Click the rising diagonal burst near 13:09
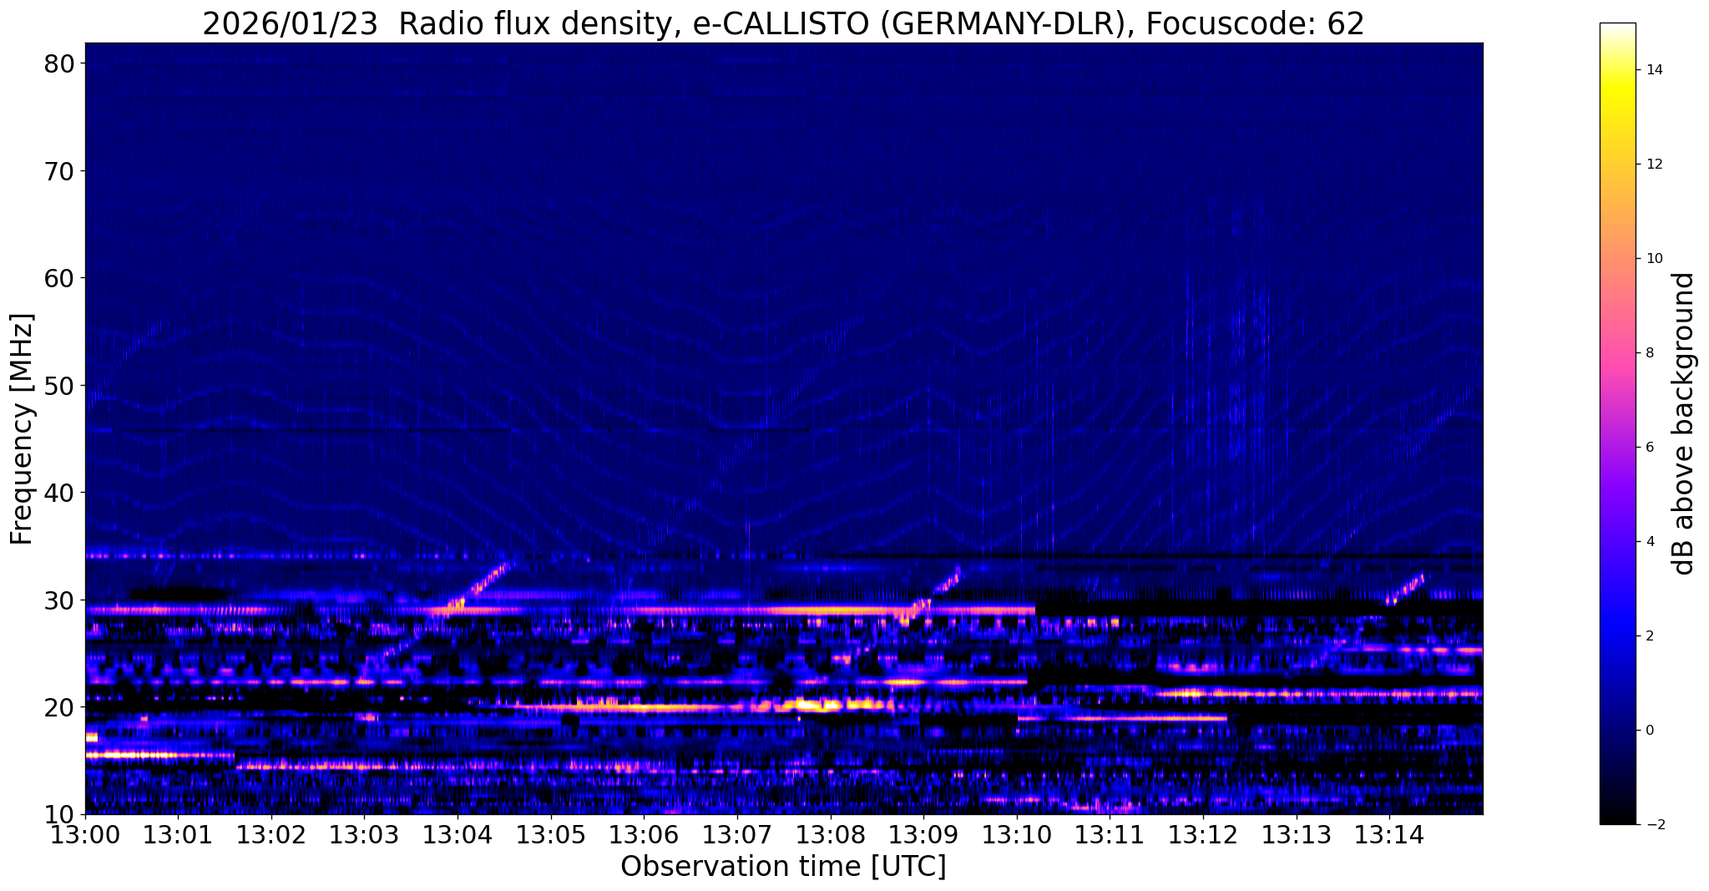The width and height of the screenshot is (1709, 891). point(933,594)
